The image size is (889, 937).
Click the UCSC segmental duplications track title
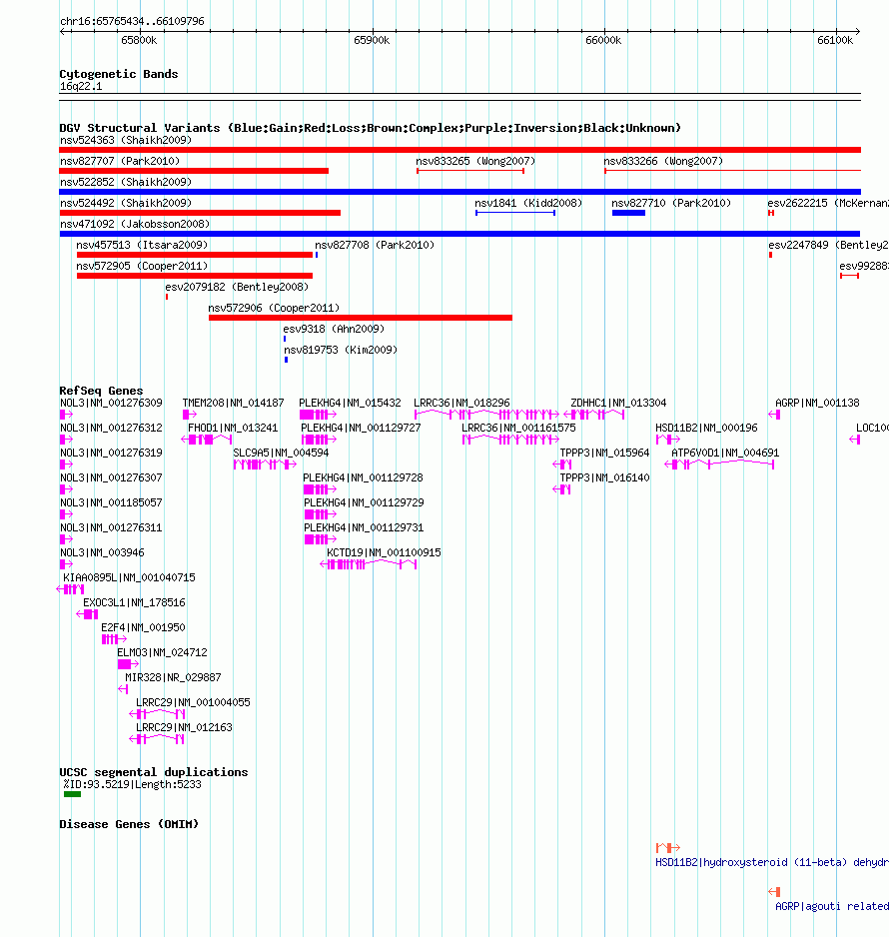pos(154,772)
